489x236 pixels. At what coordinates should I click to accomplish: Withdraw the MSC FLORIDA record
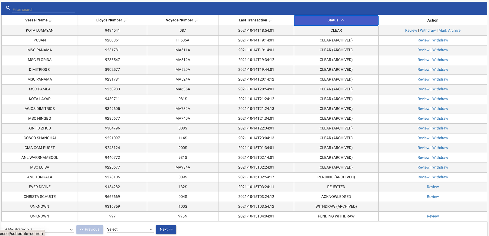440,60
